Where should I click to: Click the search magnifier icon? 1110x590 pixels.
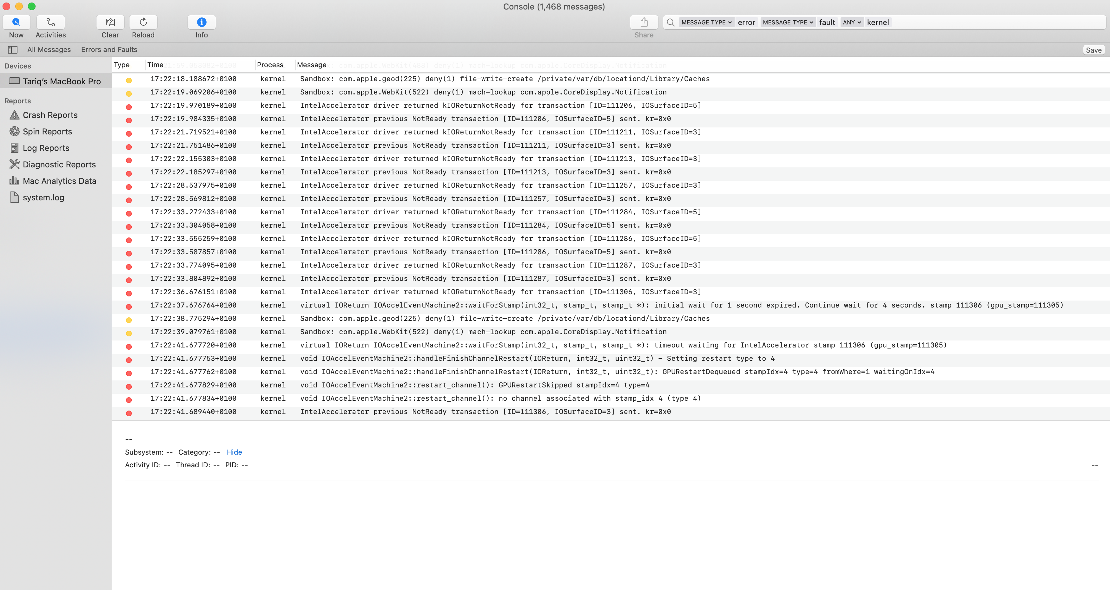(671, 23)
